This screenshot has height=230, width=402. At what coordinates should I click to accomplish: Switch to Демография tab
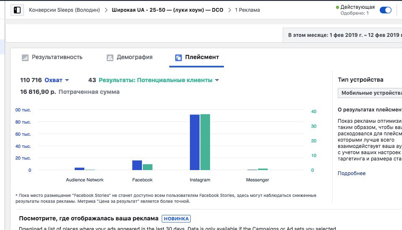click(x=129, y=57)
